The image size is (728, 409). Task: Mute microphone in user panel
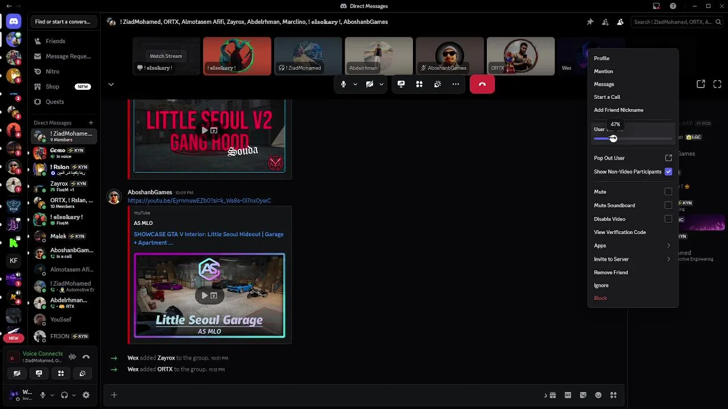click(43, 395)
